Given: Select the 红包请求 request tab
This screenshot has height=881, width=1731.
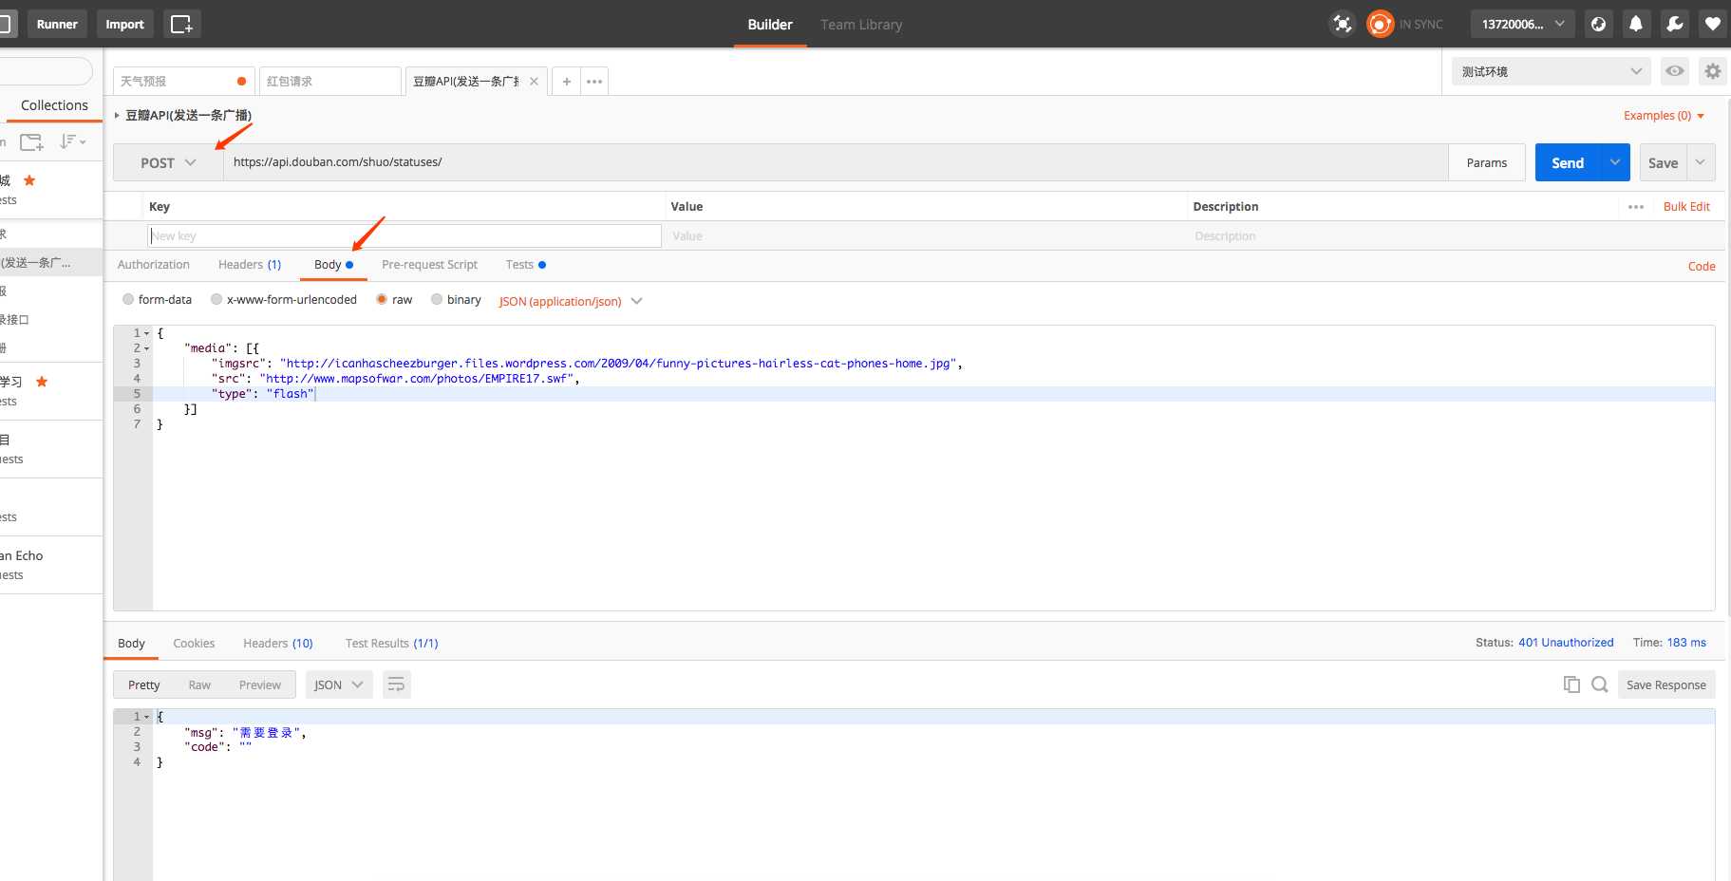Looking at the screenshot, I should click(x=330, y=82).
